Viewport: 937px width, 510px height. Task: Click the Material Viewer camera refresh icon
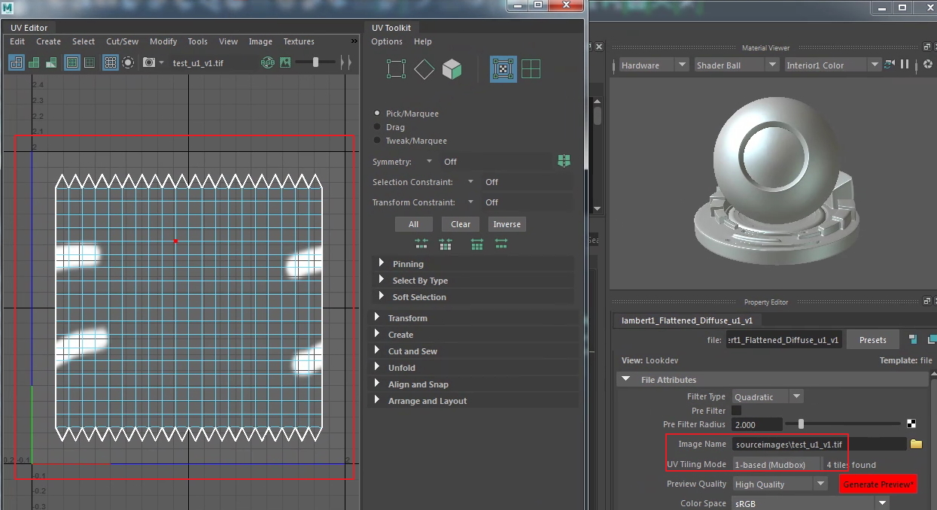point(891,65)
